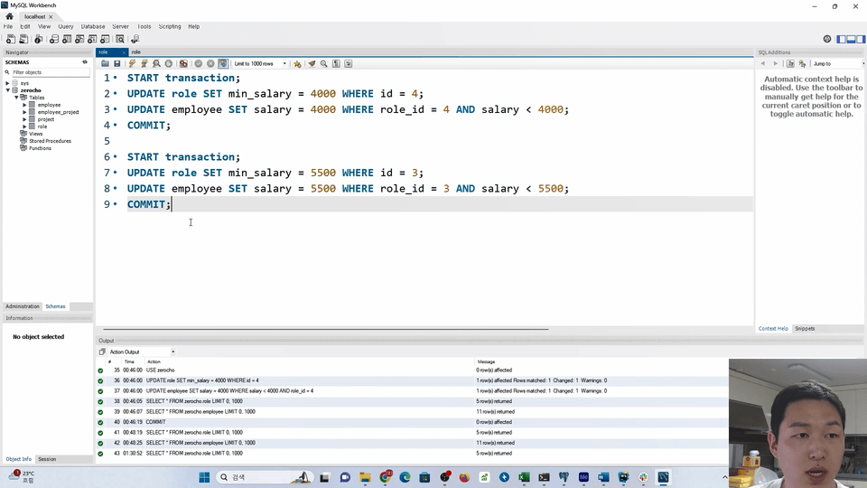
Task: Click the Beautify query broom icon
Action: [312, 64]
